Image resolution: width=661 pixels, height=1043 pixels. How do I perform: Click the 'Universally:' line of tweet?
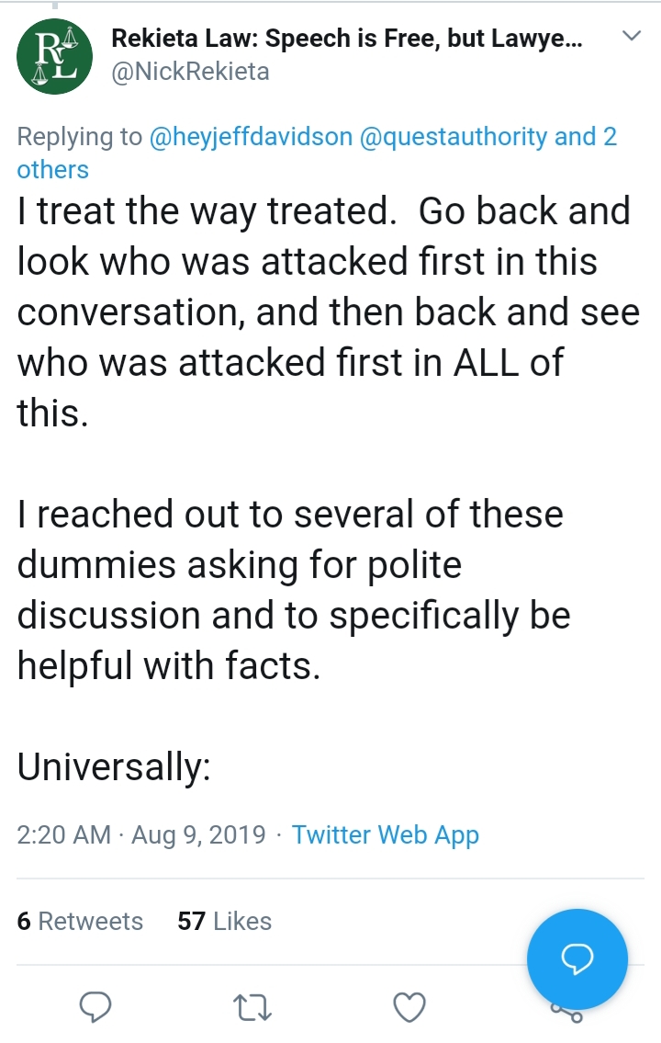[x=114, y=767]
